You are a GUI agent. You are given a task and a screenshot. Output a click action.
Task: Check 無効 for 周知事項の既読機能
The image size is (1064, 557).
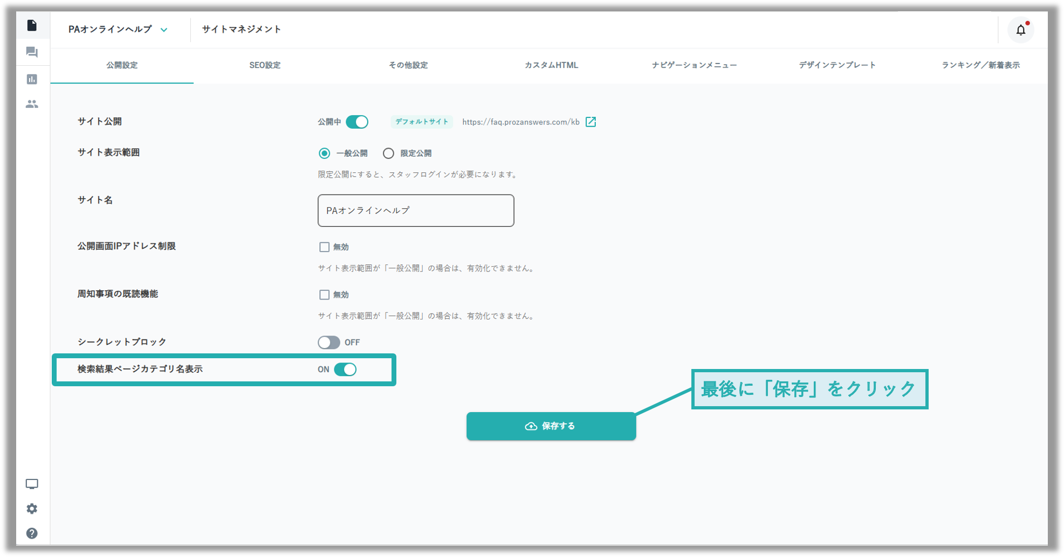click(324, 295)
